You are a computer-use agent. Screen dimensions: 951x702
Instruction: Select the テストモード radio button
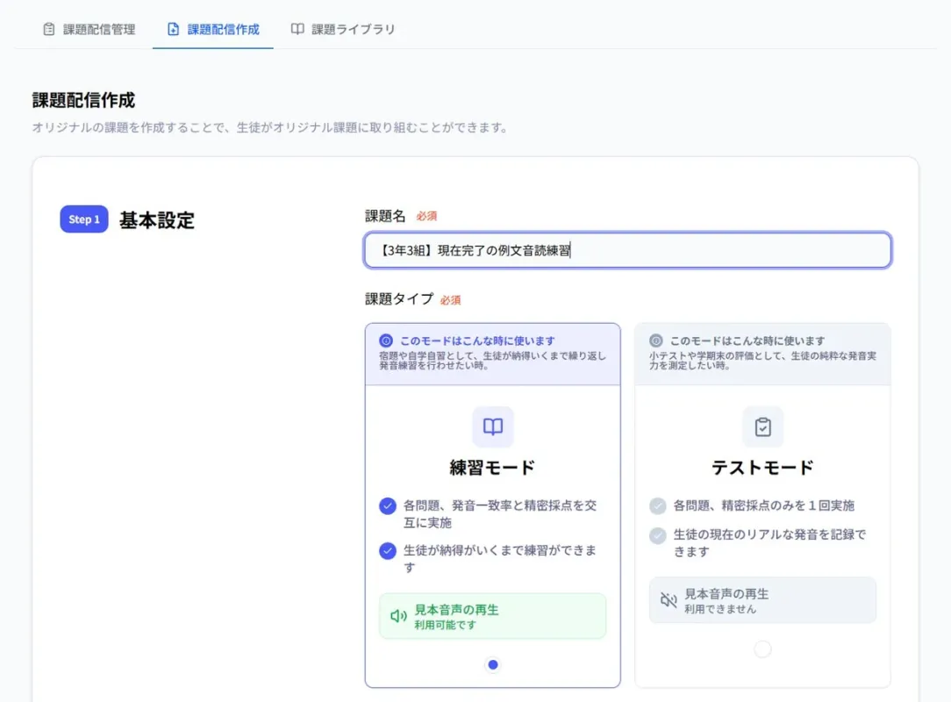pos(762,649)
